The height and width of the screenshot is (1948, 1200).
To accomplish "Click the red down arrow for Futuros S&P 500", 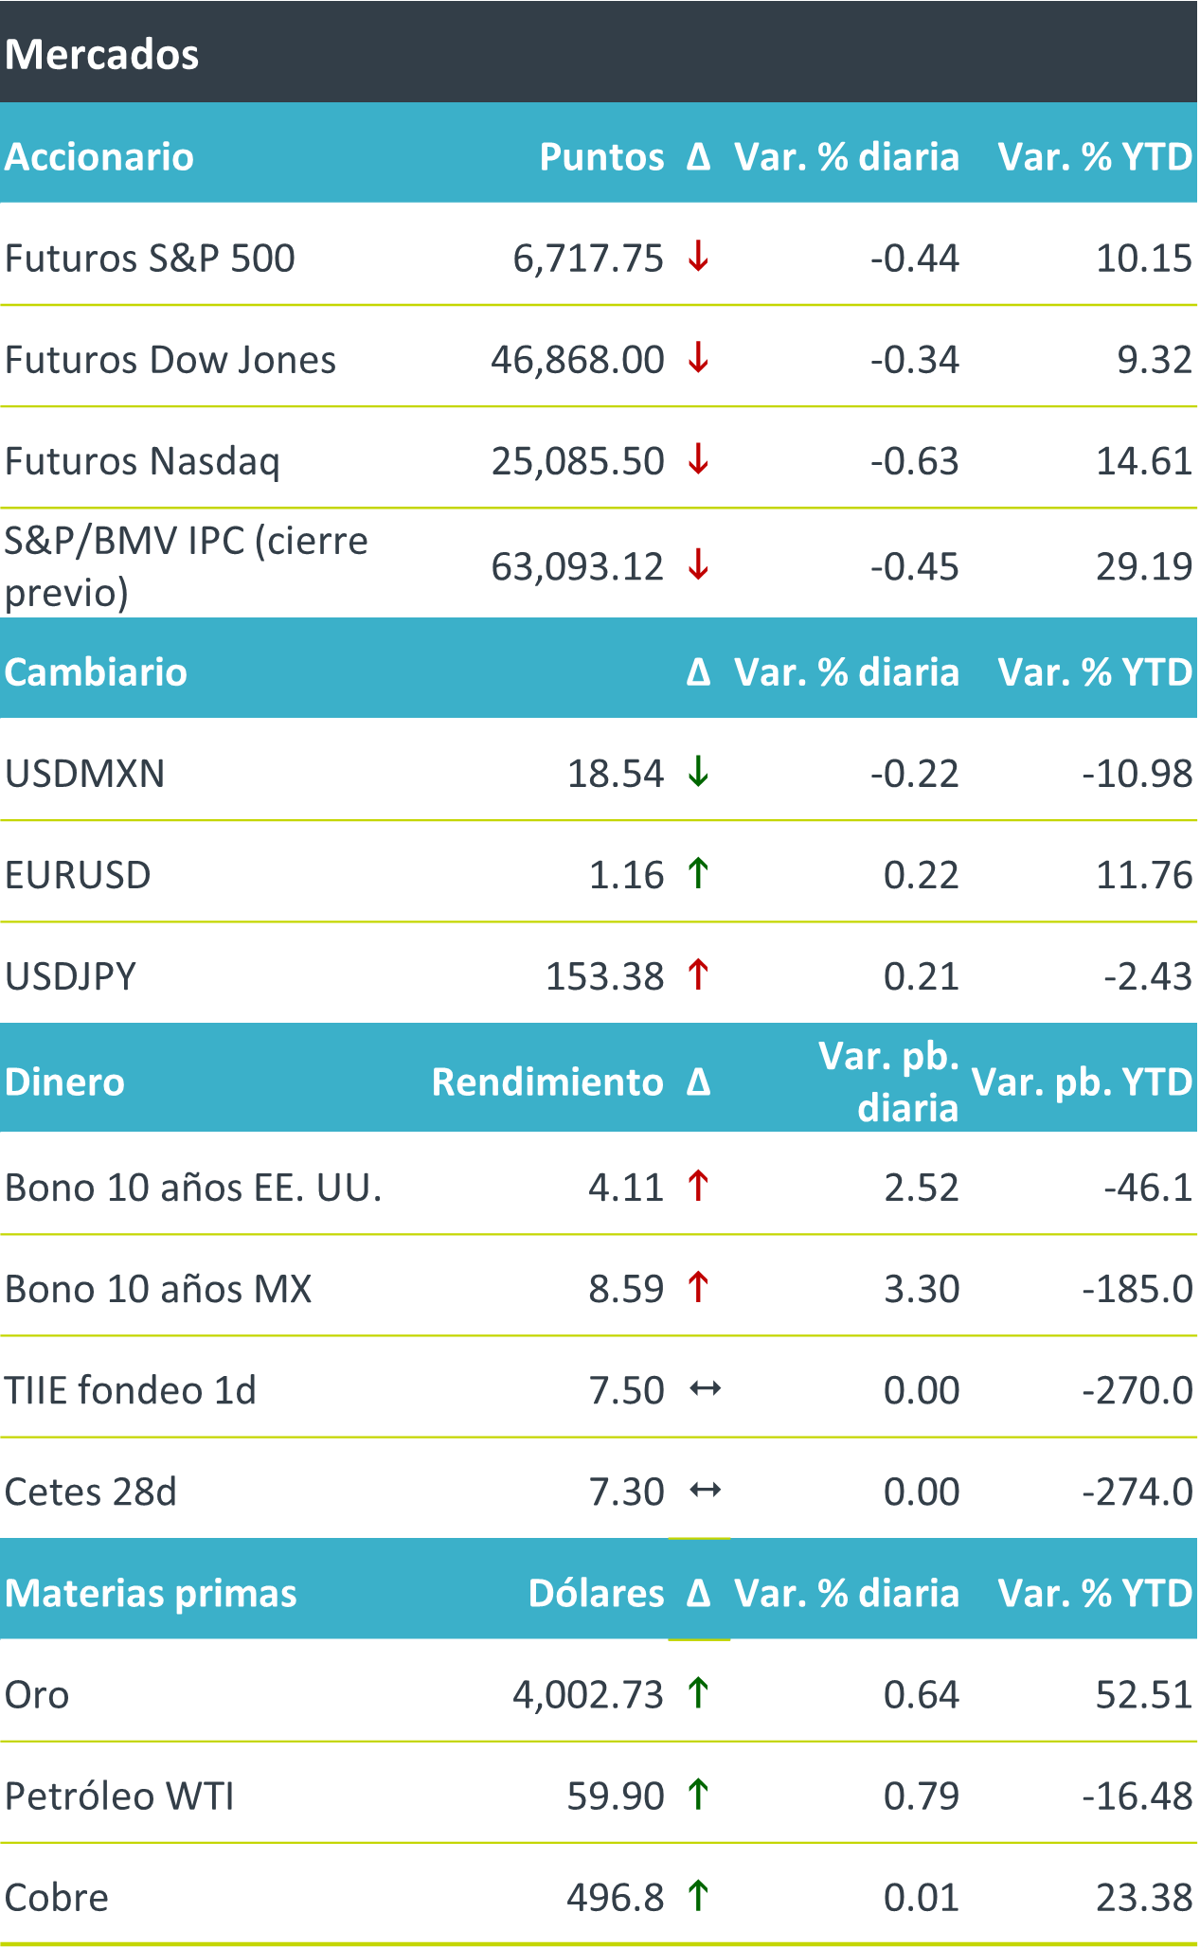I will pyautogui.click(x=698, y=257).
